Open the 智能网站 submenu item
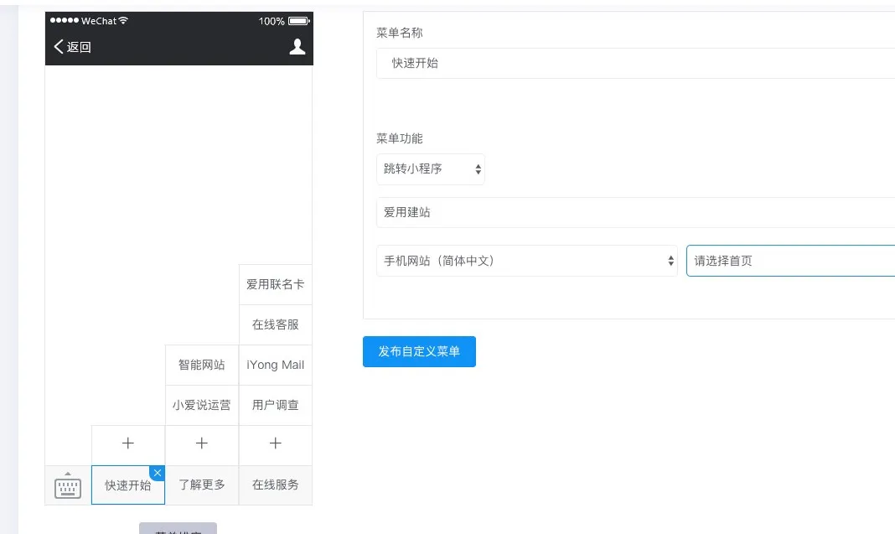 pyautogui.click(x=201, y=365)
